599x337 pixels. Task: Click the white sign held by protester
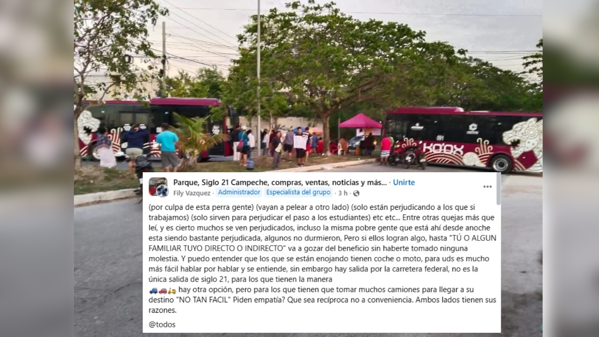299,142
